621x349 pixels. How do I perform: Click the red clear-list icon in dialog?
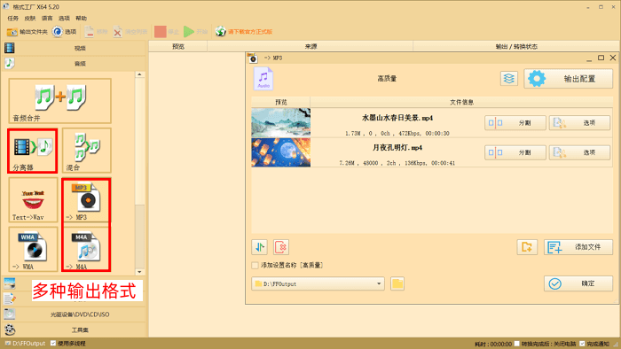[281, 247]
